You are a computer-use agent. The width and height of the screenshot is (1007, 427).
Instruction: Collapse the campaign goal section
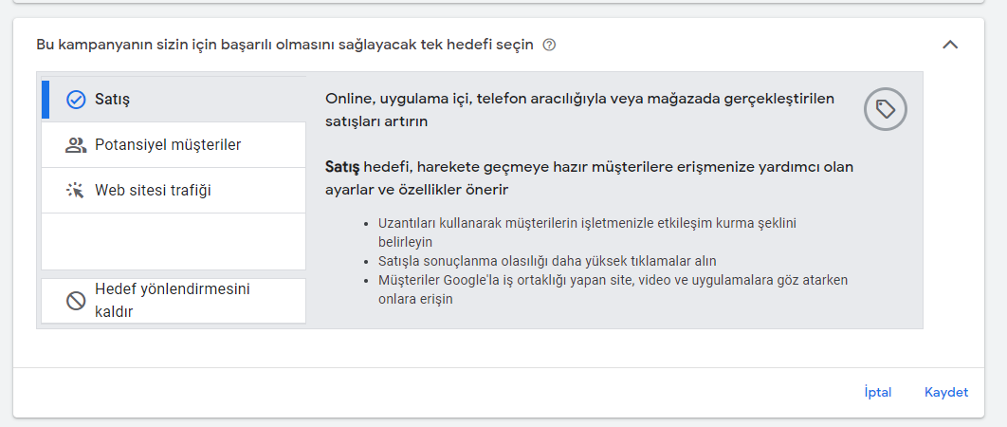coord(950,45)
